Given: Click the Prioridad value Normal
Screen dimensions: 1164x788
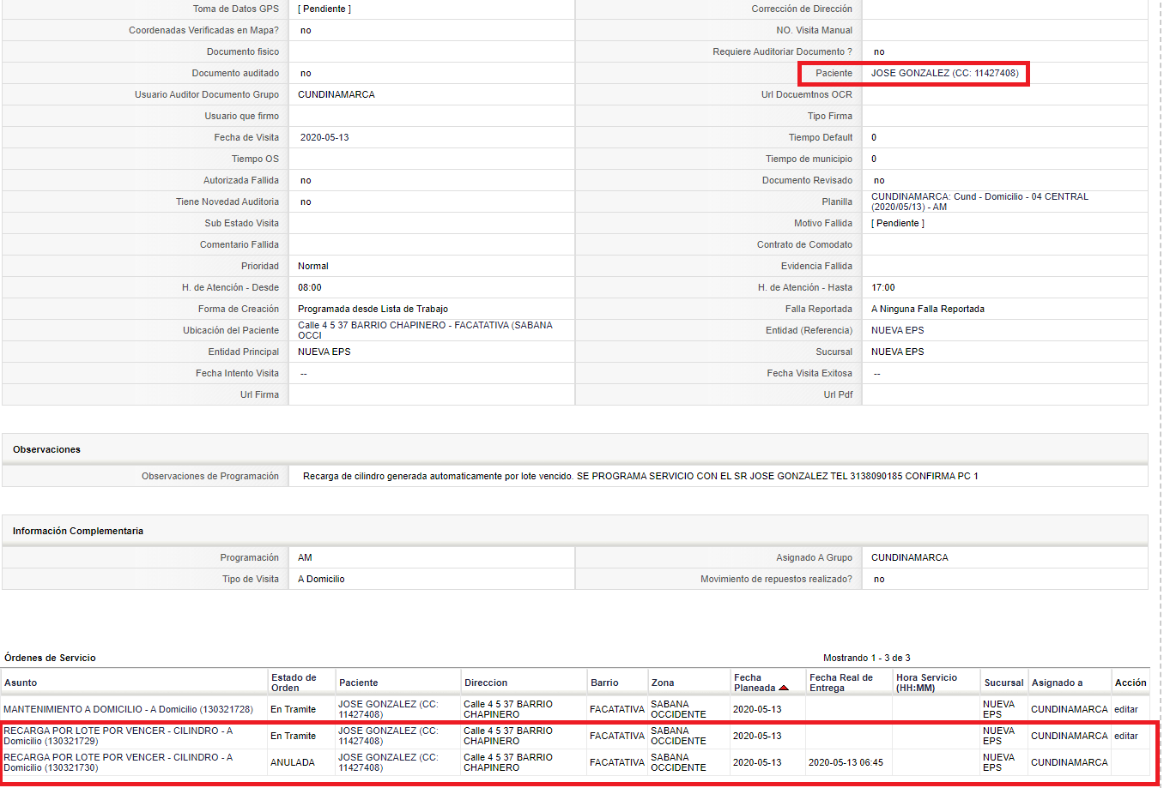Looking at the screenshot, I should [313, 266].
